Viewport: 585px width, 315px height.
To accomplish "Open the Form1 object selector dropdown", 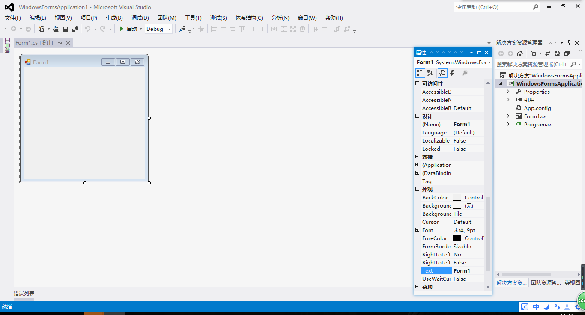I will pyautogui.click(x=489, y=62).
